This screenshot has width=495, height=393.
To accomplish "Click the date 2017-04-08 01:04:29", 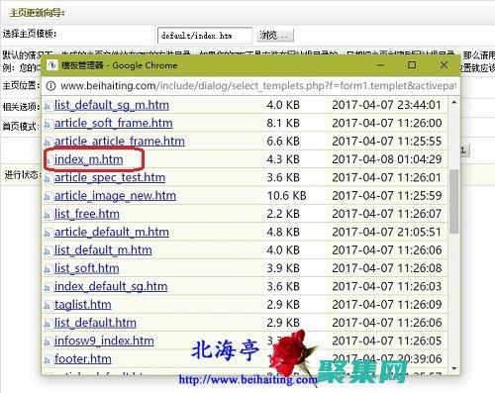I will [387, 159].
